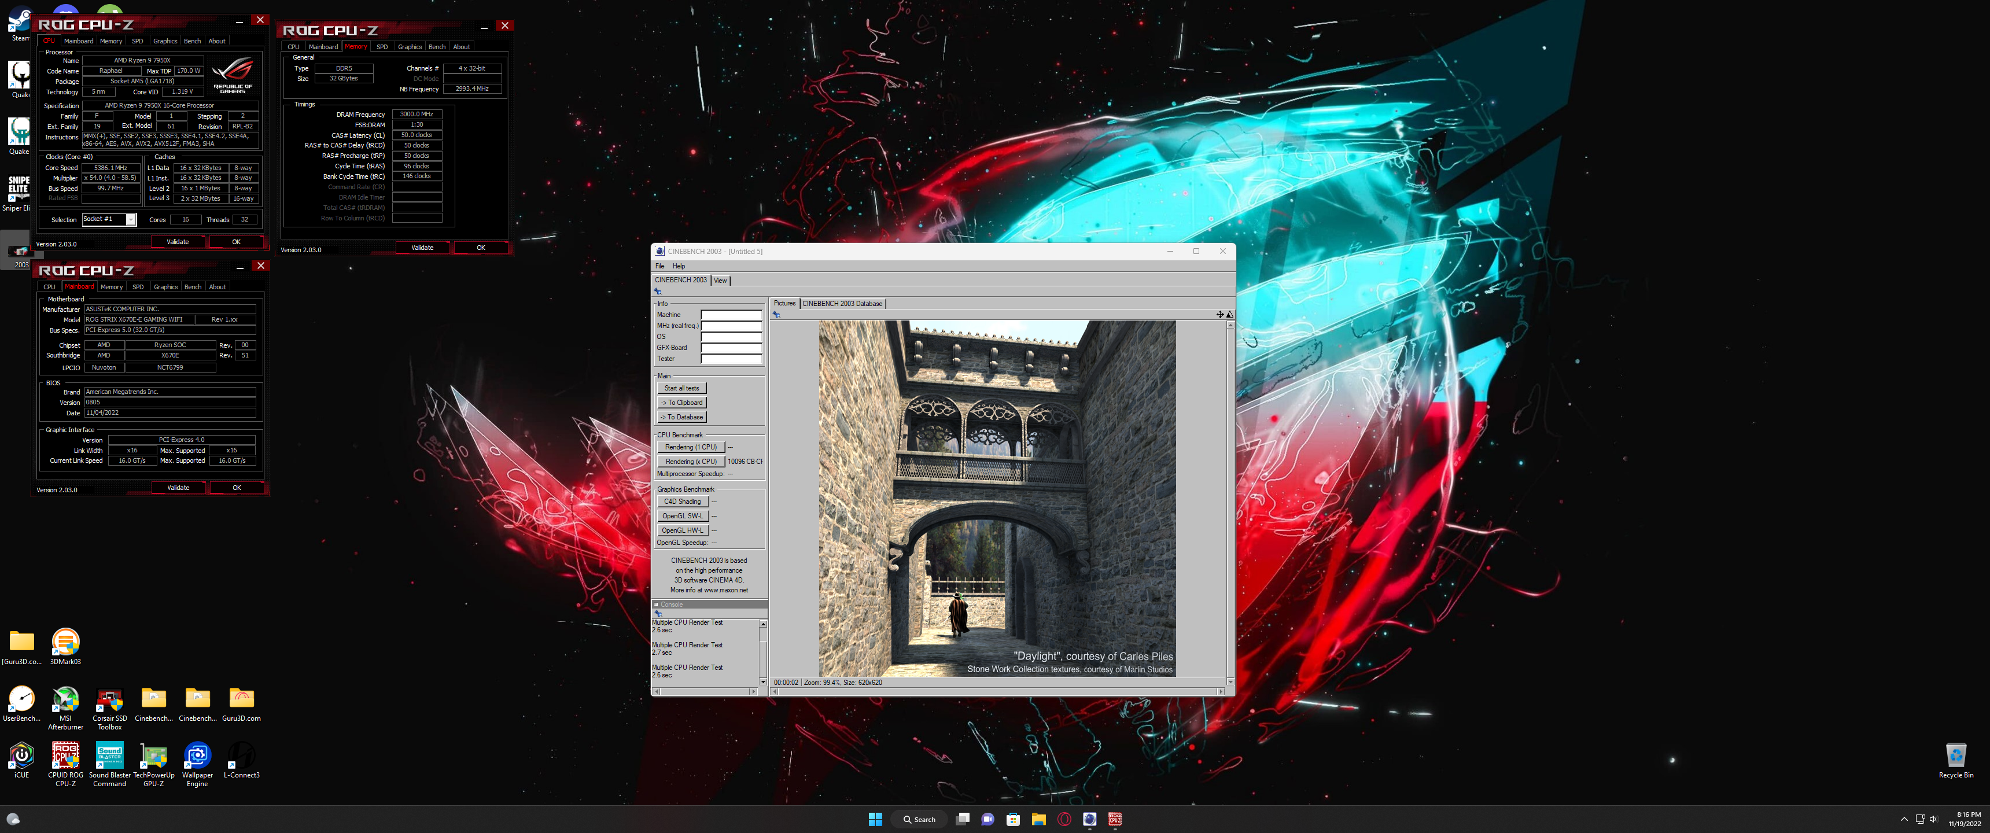Click the taskbar Search box
This screenshot has height=833, width=1990.
[x=919, y=819]
